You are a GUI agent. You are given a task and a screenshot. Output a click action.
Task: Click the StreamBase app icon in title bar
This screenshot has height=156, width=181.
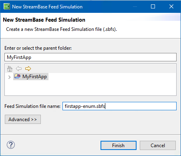click(x=7, y=6)
